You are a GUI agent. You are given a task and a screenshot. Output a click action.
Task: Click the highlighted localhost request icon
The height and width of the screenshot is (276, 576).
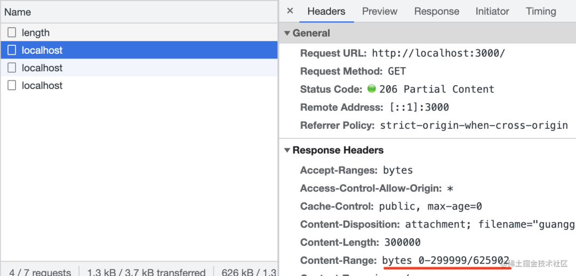(x=12, y=51)
